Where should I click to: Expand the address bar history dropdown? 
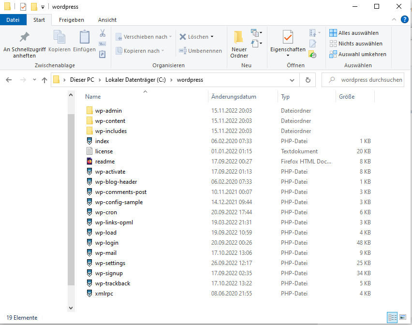coord(292,80)
